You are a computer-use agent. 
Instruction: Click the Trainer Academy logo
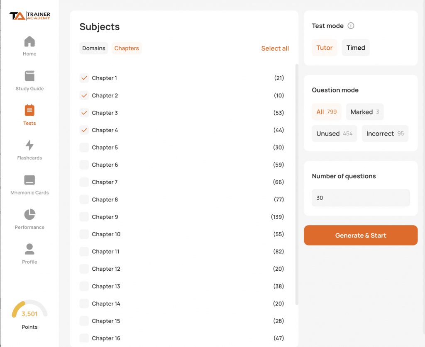pos(29,16)
